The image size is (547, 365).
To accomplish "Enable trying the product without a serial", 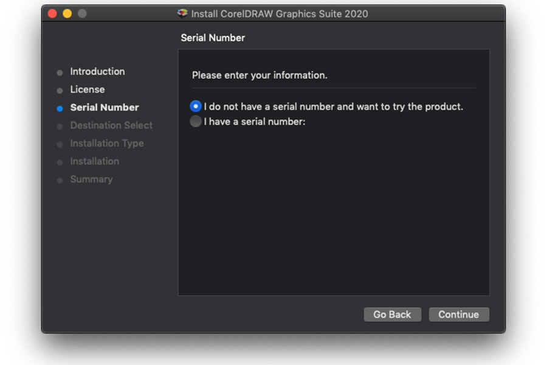I will [x=195, y=106].
